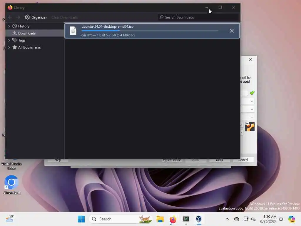301x226 pixels.
Task: Click the ubuntu ISO file icon
Action: tap(73, 31)
